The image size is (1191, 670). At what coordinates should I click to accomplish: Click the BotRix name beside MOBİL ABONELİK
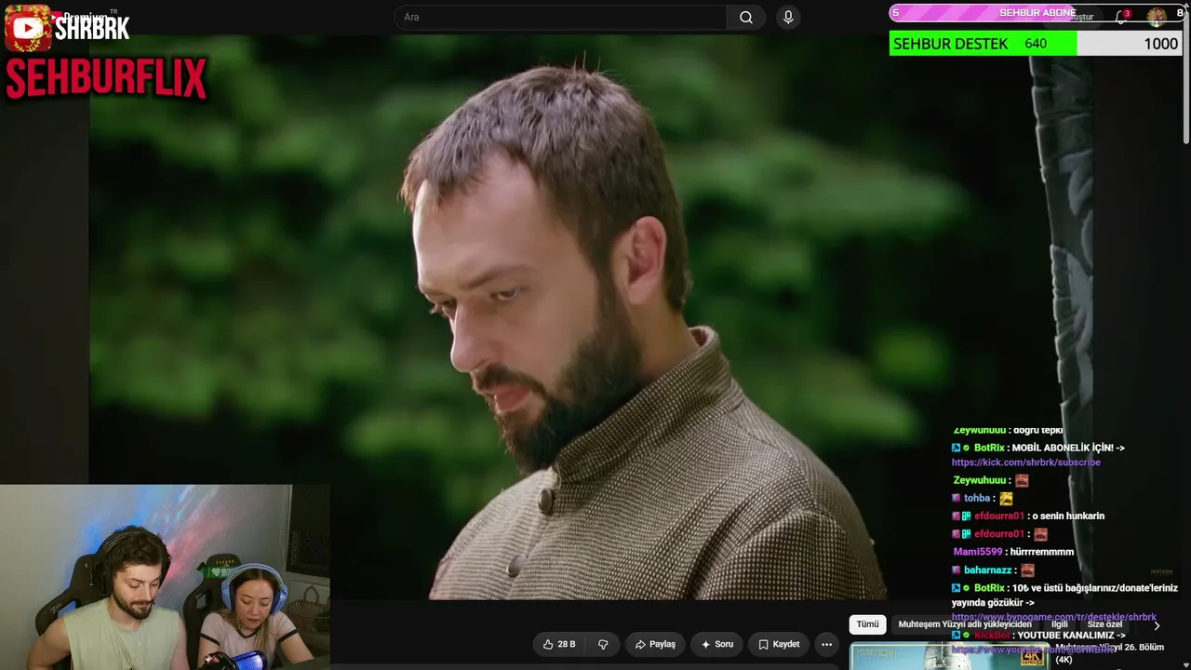(989, 448)
